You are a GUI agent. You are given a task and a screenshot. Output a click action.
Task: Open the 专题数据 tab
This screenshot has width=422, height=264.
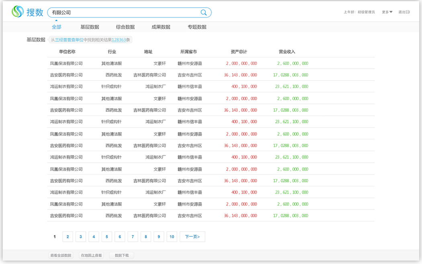(197, 27)
